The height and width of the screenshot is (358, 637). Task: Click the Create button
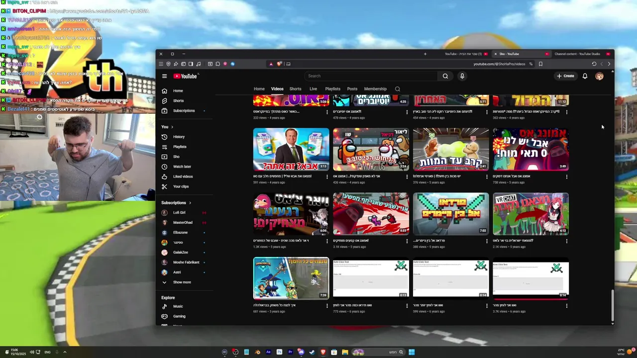[x=565, y=76]
